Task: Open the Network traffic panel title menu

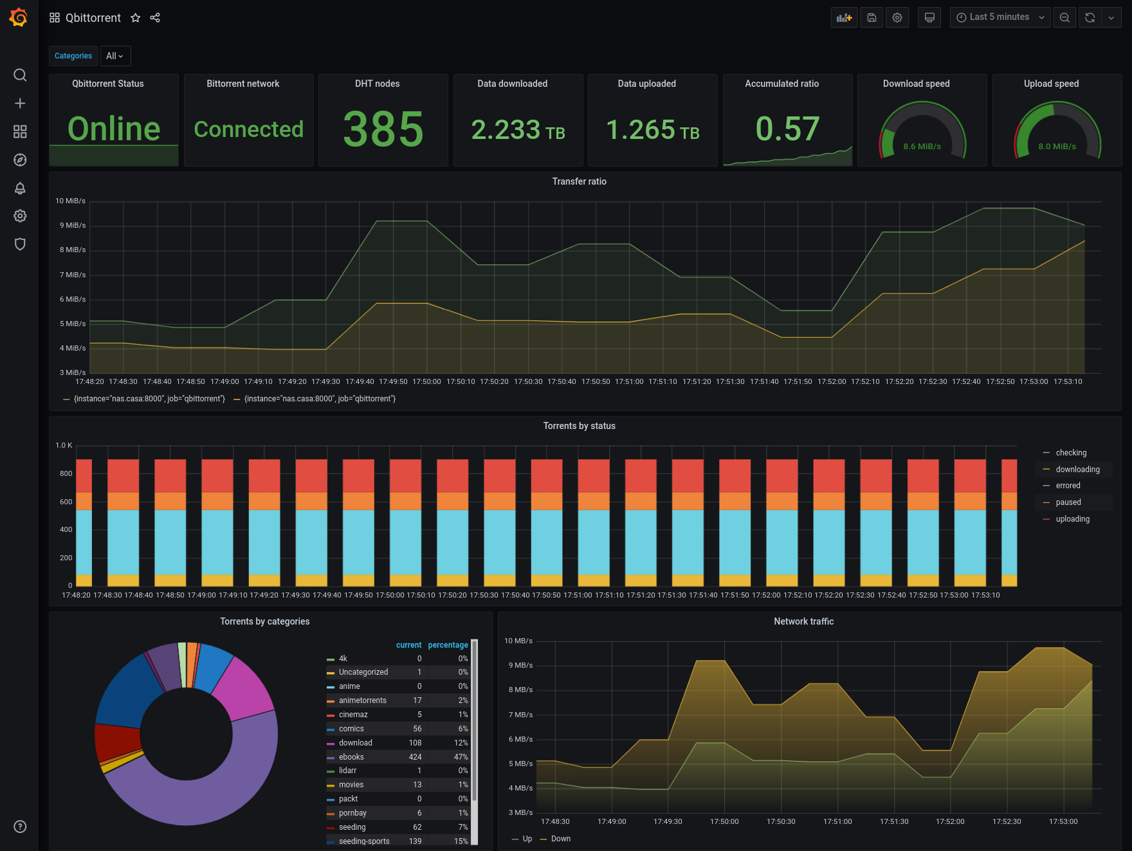Action: point(804,621)
